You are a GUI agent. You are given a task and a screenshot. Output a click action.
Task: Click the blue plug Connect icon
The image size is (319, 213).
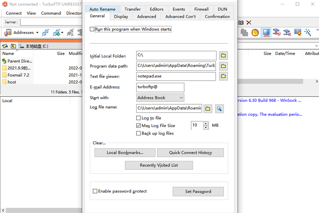click(45, 33)
